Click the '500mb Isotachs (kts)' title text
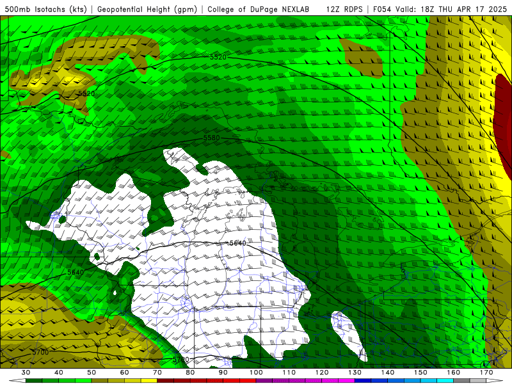Screen dimensions: 512x384 [x=45, y=10]
